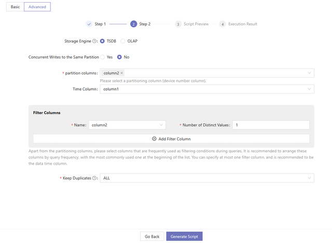Click the Keep Duplicates help icon
Image resolution: width=332 pixels, height=243 pixels.
click(95, 178)
